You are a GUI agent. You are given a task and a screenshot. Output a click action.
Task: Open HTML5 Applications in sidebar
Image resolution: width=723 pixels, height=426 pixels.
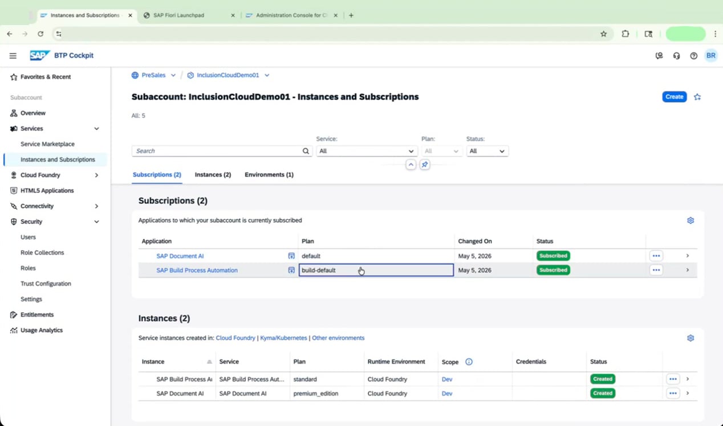point(47,191)
